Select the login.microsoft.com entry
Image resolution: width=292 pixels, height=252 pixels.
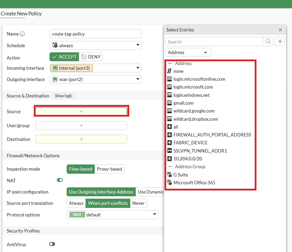pos(193,87)
